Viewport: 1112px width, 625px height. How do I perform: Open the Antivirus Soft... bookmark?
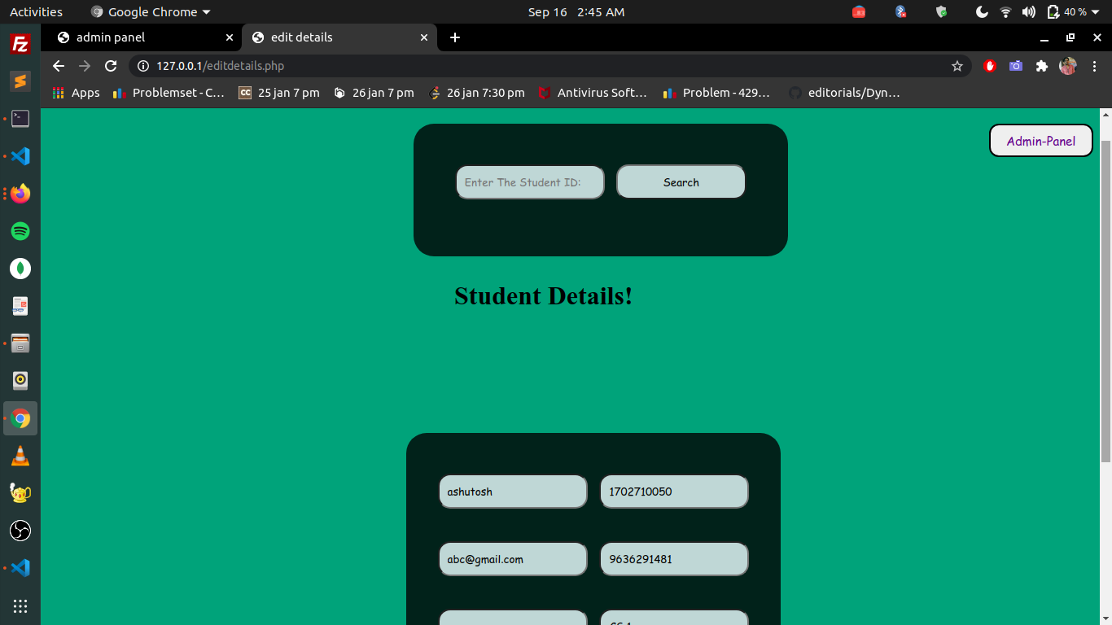coord(593,93)
